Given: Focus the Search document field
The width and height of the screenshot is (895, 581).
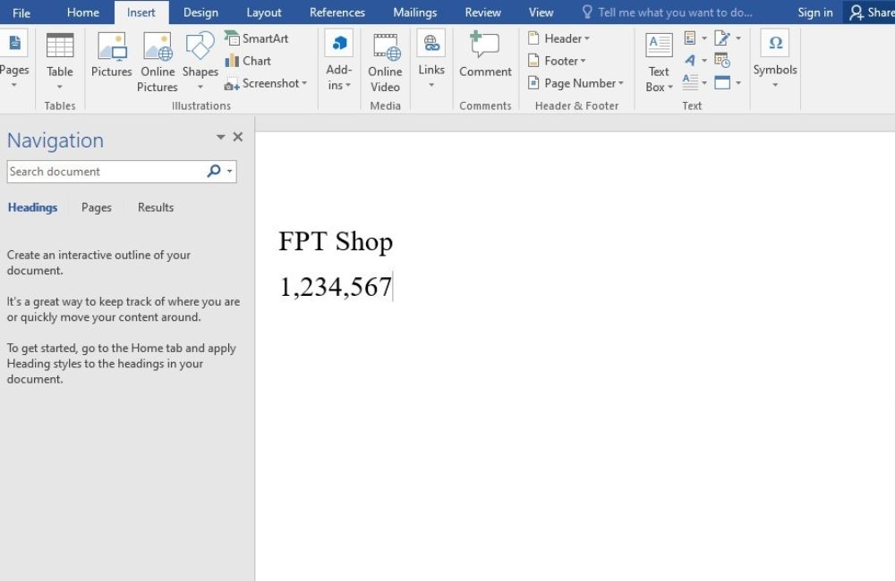Looking at the screenshot, I should (107, 172).
